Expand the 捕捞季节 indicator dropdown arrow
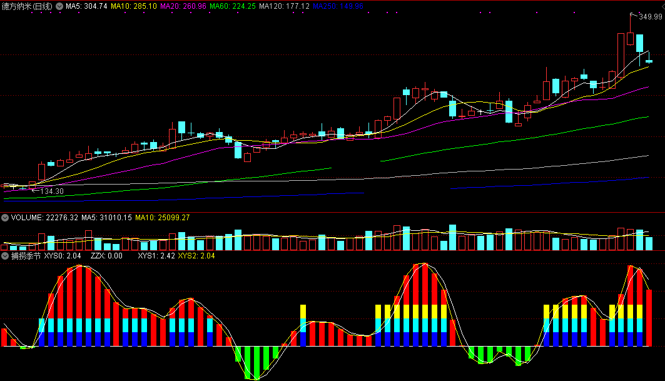The width and height of the screenshot is (665, 381). tap(5, 256)
